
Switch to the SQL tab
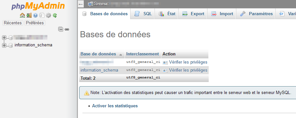(143, 14)
